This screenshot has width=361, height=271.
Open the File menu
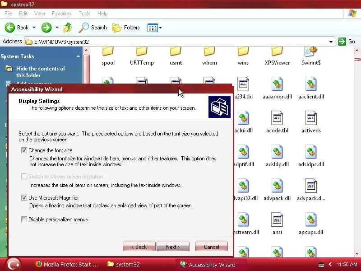tap(8, 14)
